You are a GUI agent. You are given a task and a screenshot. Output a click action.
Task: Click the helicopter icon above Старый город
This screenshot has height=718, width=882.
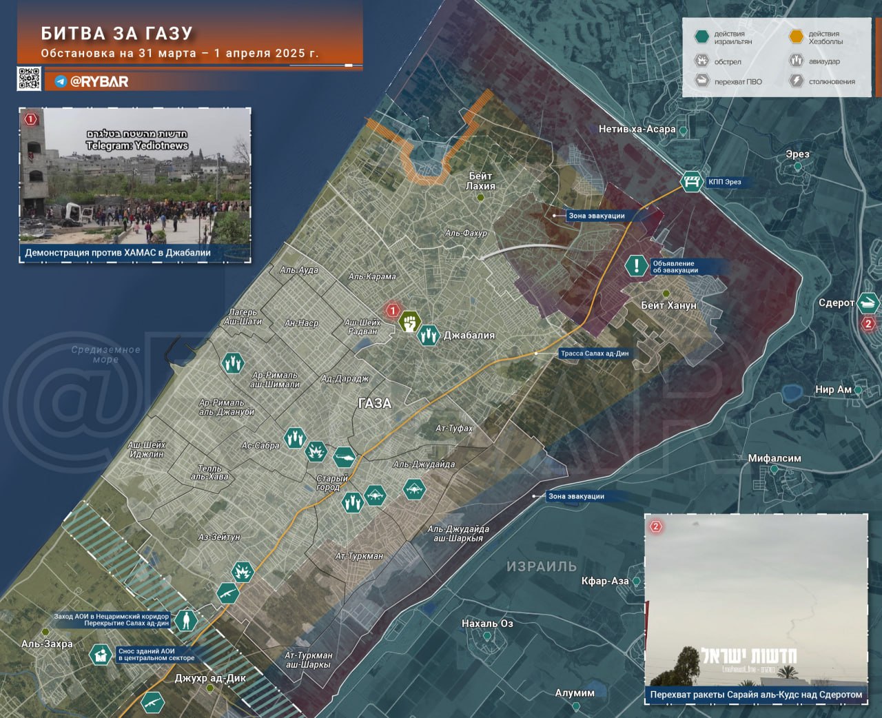345,456
